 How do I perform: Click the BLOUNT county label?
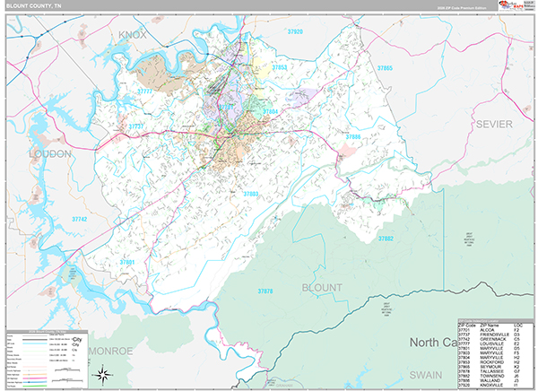click(x=322, y=287)
